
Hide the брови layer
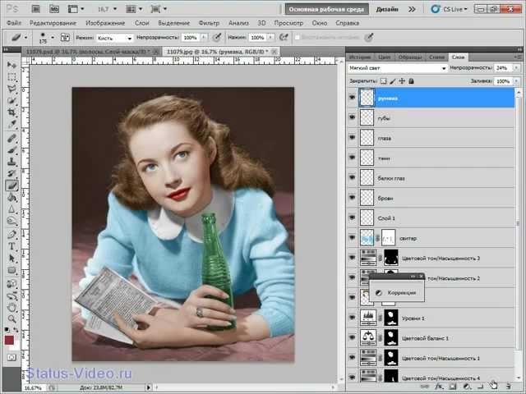352,198
